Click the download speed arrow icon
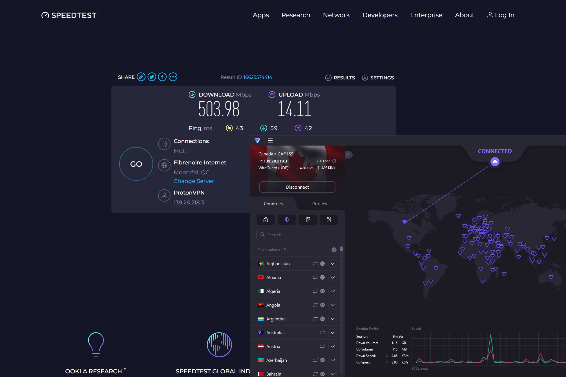Screen dimensions: 566x377 tap(192, 94)
